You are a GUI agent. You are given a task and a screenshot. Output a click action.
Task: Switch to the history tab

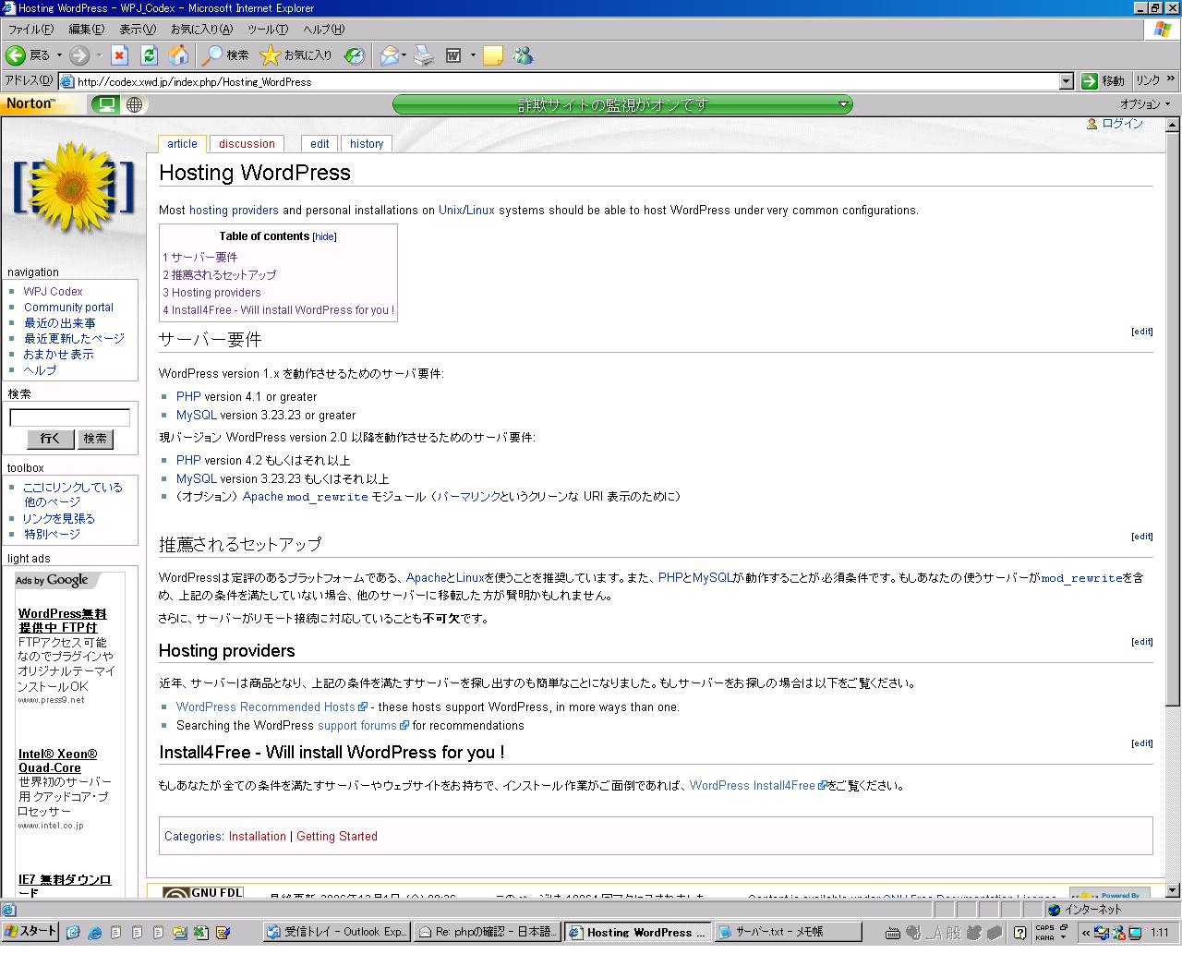[x=367, y=144]
